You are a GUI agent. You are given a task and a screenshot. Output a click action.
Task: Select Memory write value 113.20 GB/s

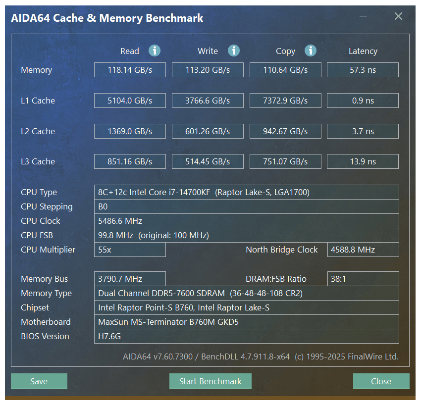coord(208,70)
